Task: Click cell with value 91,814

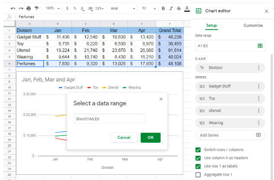Action: pos(170,50)
